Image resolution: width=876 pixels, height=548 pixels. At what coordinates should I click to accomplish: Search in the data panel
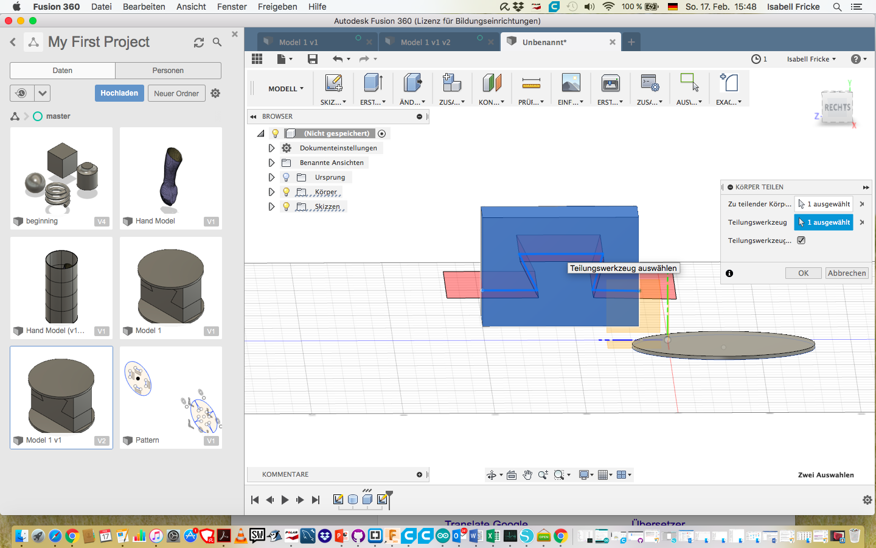[217, 43]
